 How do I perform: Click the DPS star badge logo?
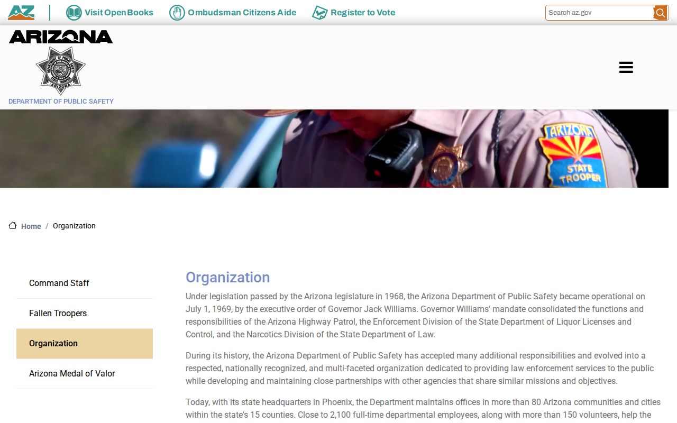tap(60, 70)
